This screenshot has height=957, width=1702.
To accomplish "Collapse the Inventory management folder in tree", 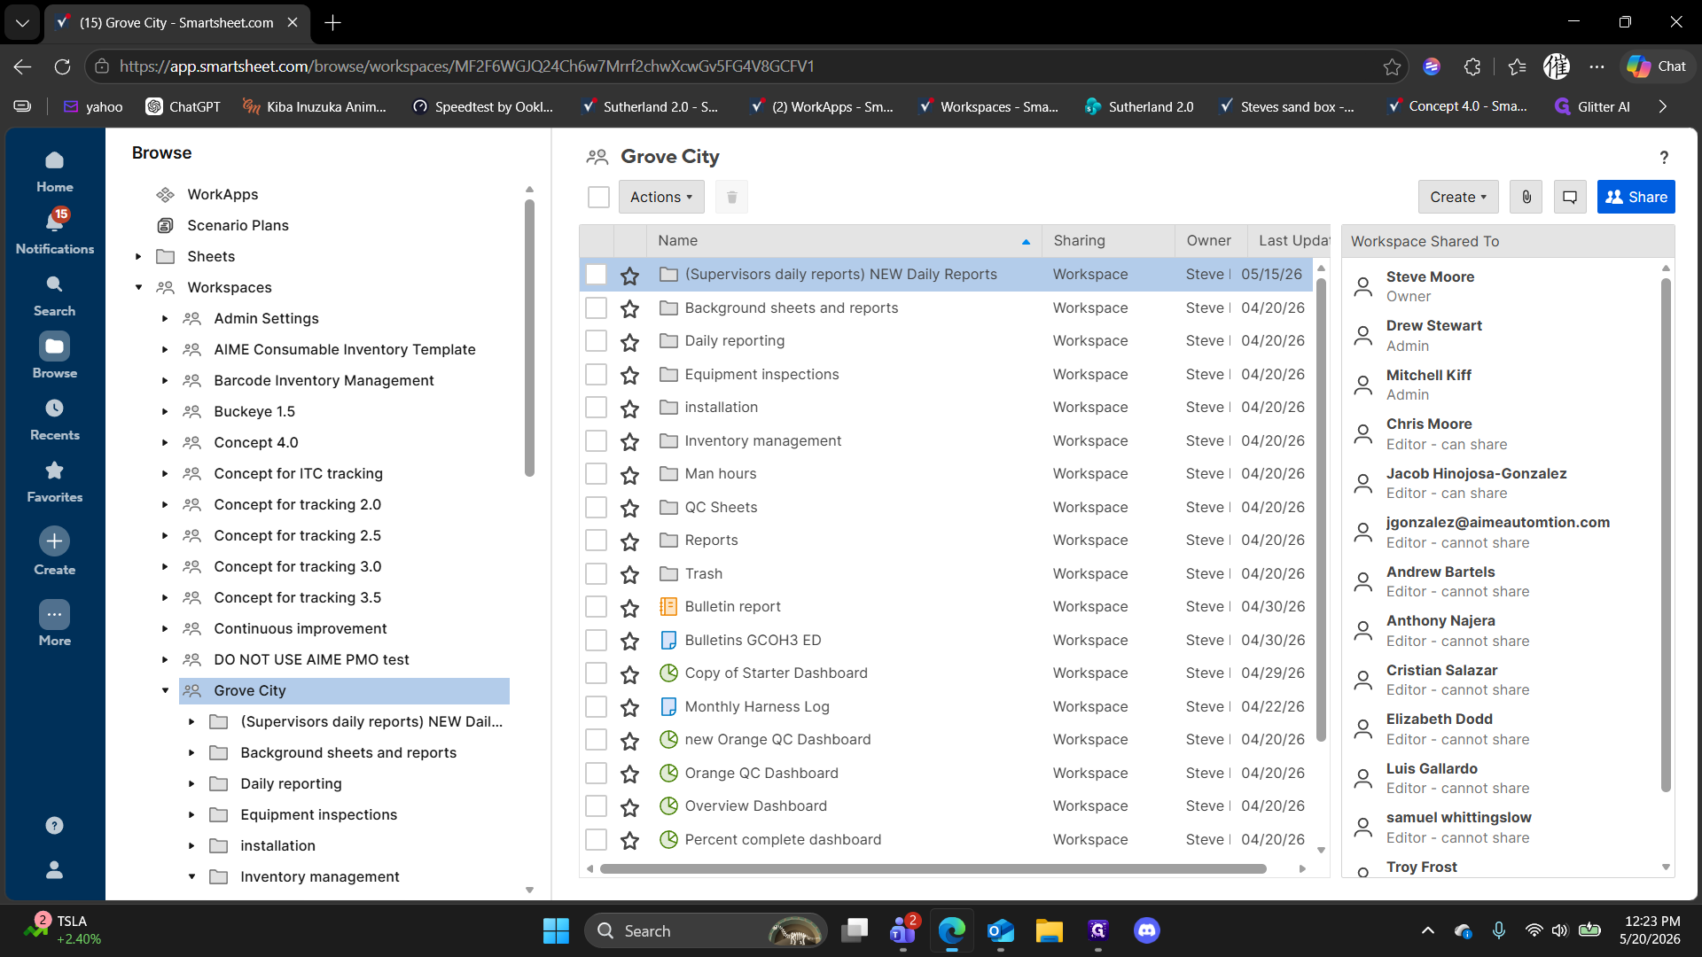I will [191, 877].
